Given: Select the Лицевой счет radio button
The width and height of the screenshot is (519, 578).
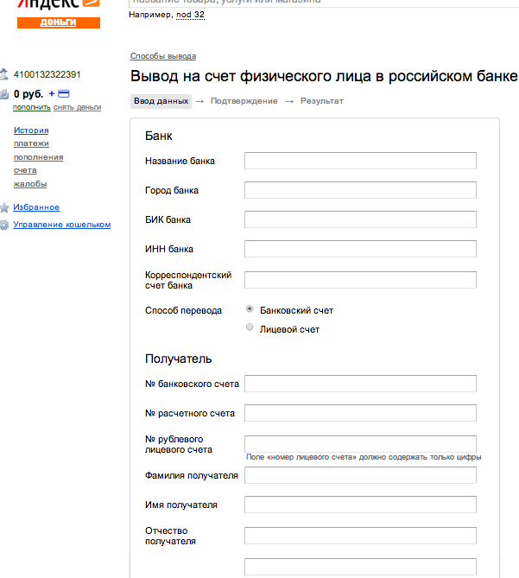Looking at the screenshot, I should coord(250,328).
